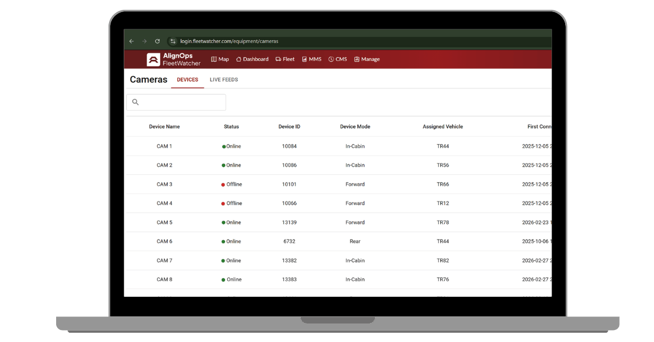Image resolution: width=654 pixels, height=342 pixels.
Task: Click device ID 13382
Action: pyautogui.click(x=289, y=261)
